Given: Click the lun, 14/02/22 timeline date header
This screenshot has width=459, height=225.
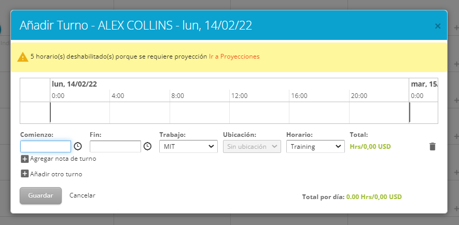Looking at the screenshot, I should [74, 84].
